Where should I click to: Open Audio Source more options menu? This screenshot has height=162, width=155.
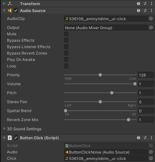[151, 10]
